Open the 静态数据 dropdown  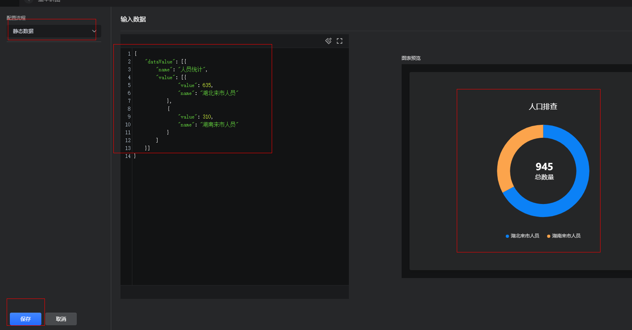click(54, 31)
